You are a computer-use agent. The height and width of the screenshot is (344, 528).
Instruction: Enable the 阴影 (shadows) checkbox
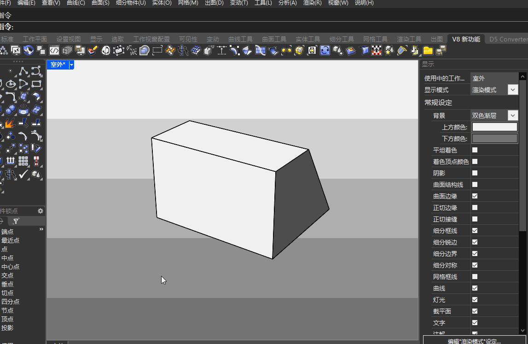[475, 173]
